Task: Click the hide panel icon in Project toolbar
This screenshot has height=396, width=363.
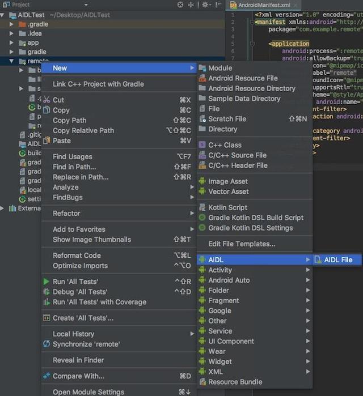Action: (218, 5)
